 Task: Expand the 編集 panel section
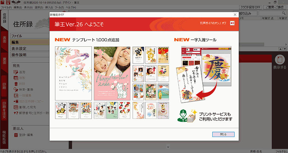click(x=30, y=42)
